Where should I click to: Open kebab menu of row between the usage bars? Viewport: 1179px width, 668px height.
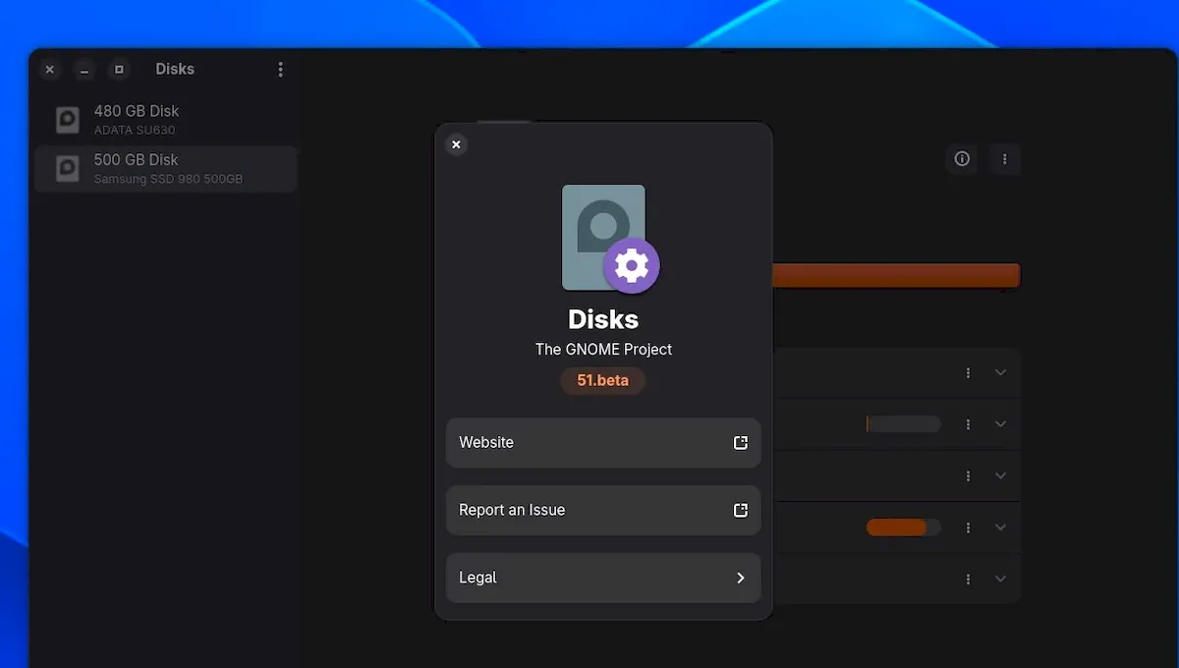968,476
